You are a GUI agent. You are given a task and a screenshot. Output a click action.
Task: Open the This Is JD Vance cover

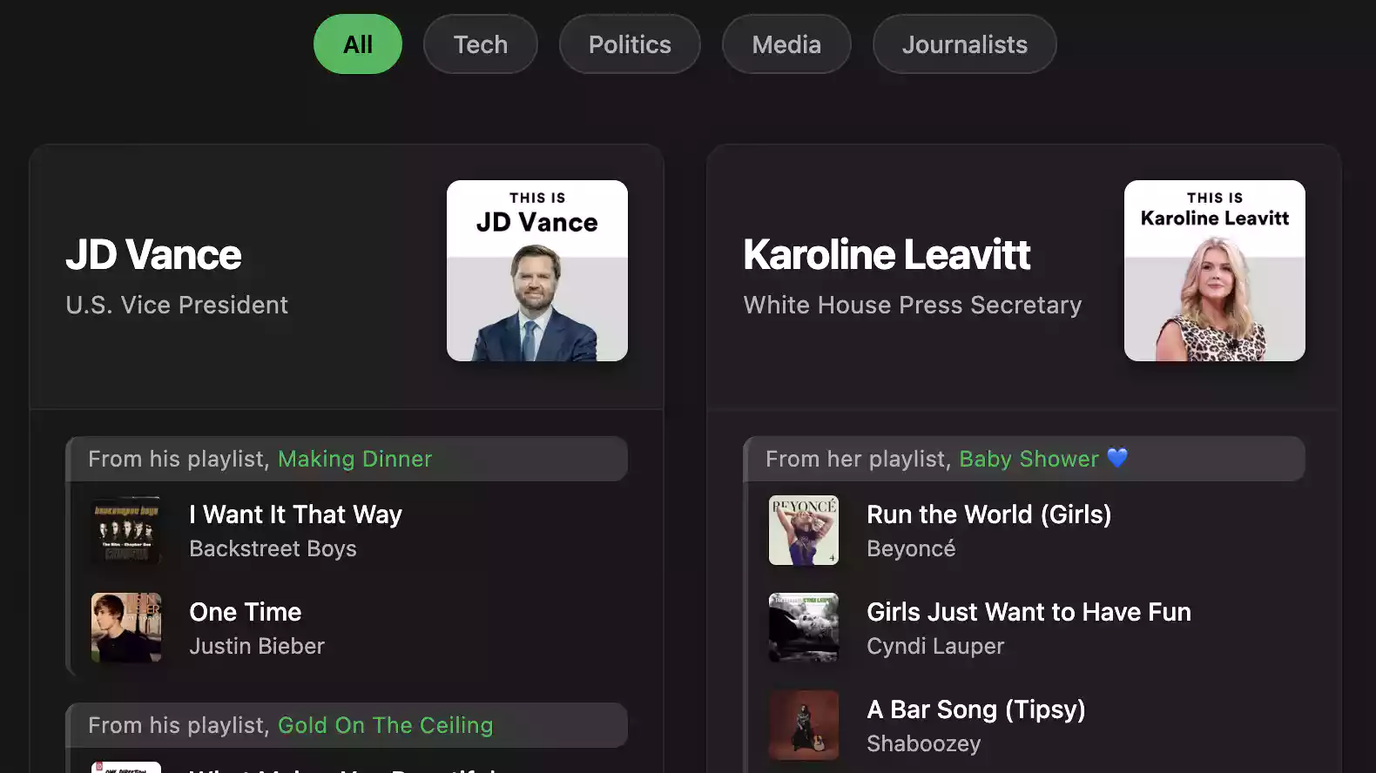pyautogui.click(x=536, y=271)
